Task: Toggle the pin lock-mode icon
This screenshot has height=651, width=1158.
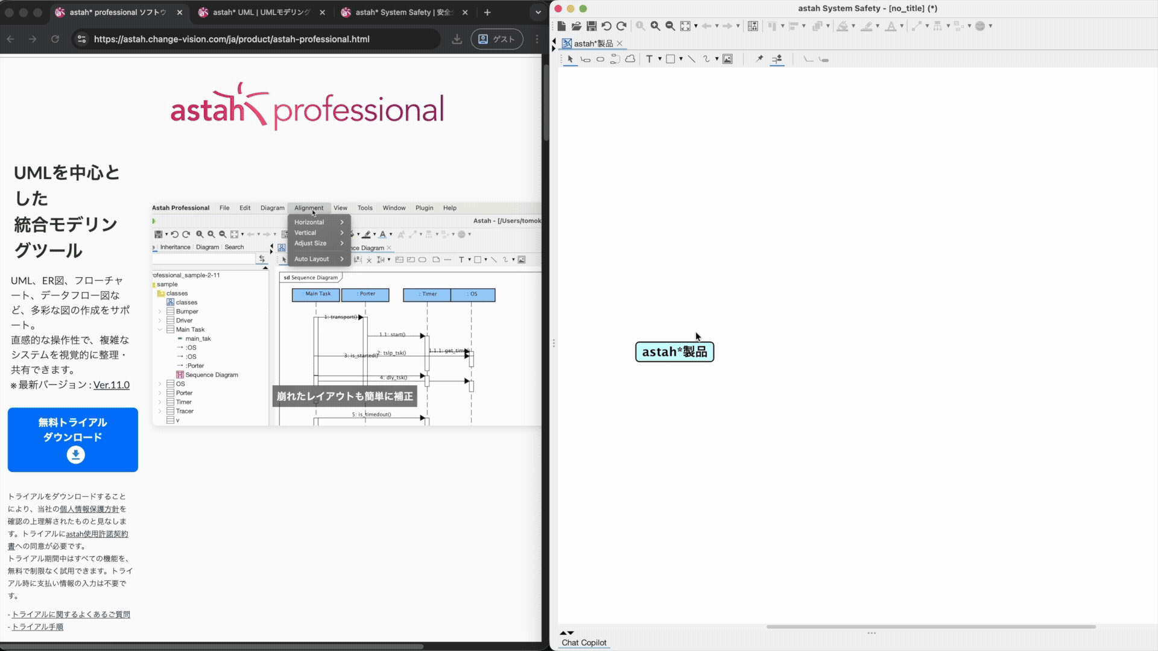Action: [759, 59]
